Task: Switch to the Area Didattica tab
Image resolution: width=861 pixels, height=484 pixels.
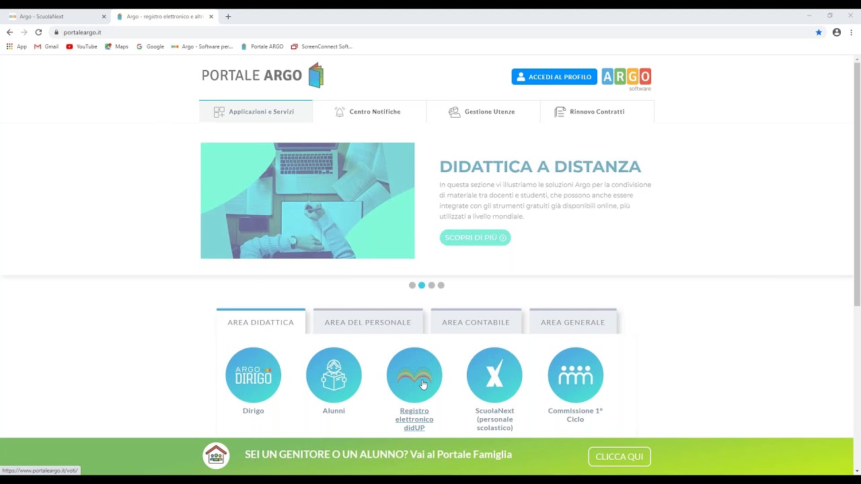Action: (261, 322)
